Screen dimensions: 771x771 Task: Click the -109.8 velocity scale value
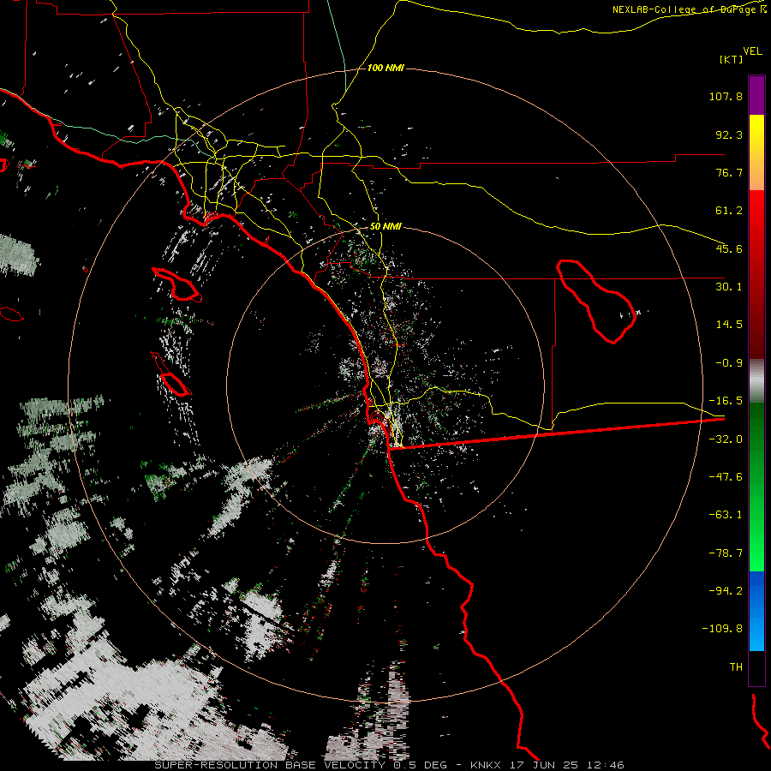click(x=722, y=629)
